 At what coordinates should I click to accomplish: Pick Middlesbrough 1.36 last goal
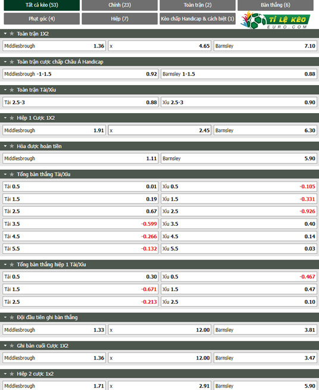pos(54,358)
